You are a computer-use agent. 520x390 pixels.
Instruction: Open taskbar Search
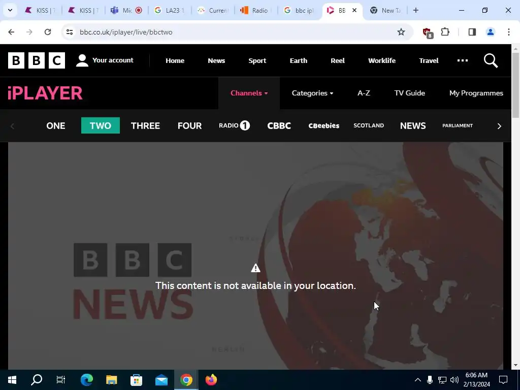click(37, 380)
